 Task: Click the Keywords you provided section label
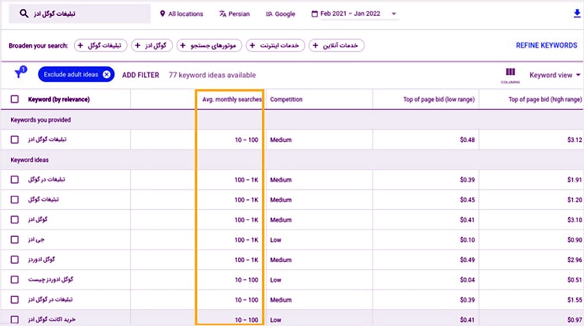coord(41,120)
